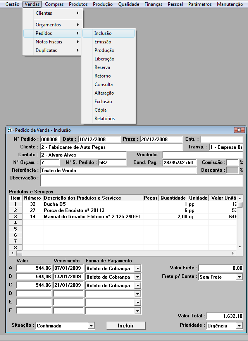This screenshot has height=341, width=248.
Task: Expand the Orçamentos submenu
Action: (x=52, y=25)
